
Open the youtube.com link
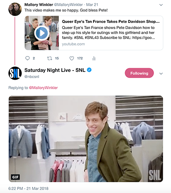coord(73,44)
